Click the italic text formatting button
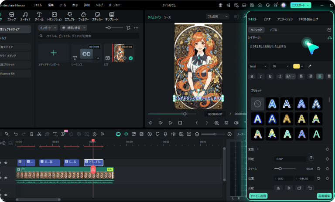Screen dimensions: 335x202 (261, 76)
